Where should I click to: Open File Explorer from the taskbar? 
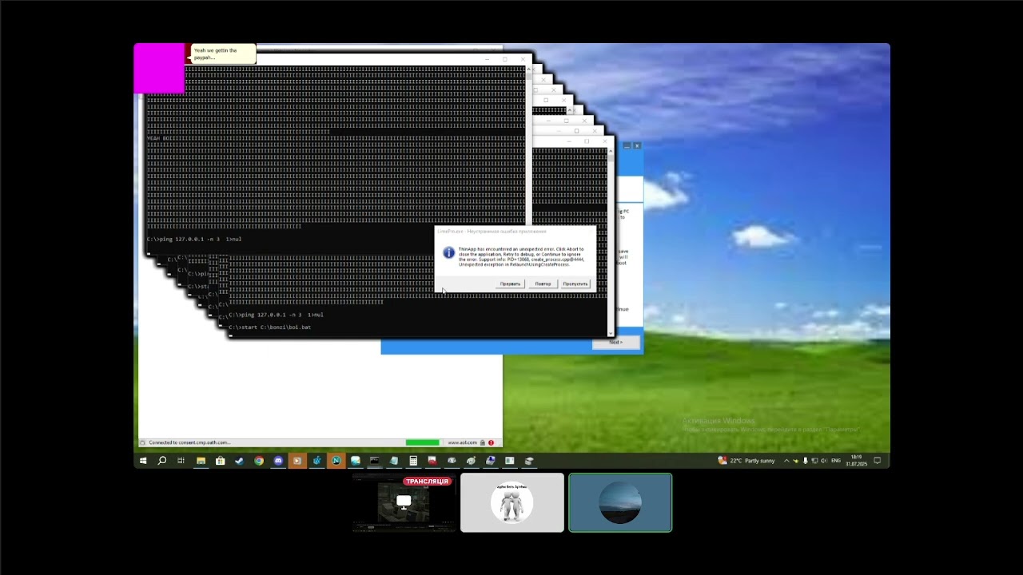(201, 461)
